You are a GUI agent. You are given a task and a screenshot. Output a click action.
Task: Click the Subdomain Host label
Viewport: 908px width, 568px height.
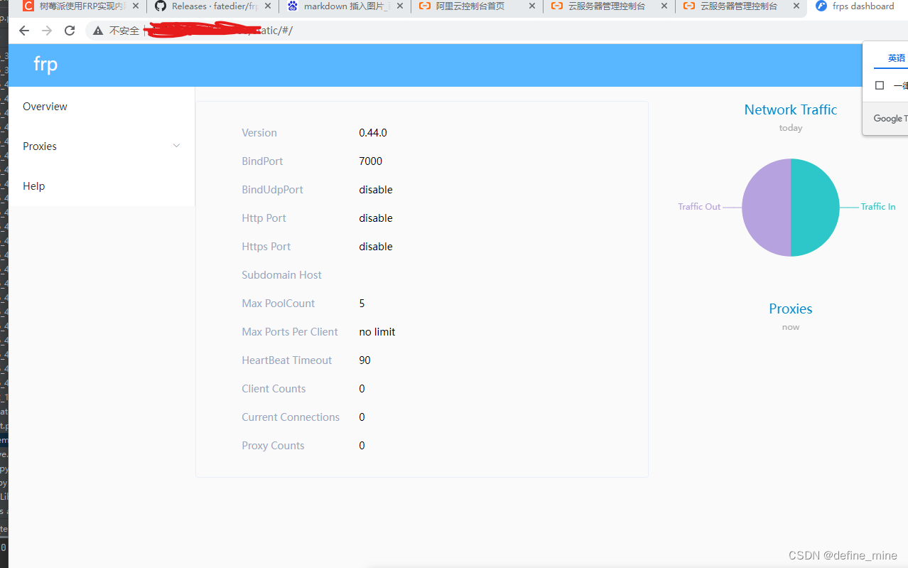281,275
